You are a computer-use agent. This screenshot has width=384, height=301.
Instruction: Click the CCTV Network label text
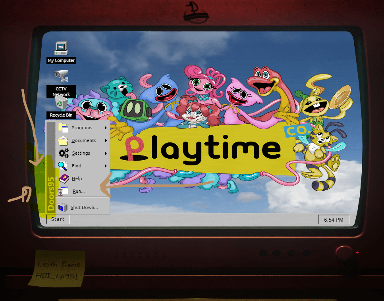click(x=61, y=92)
